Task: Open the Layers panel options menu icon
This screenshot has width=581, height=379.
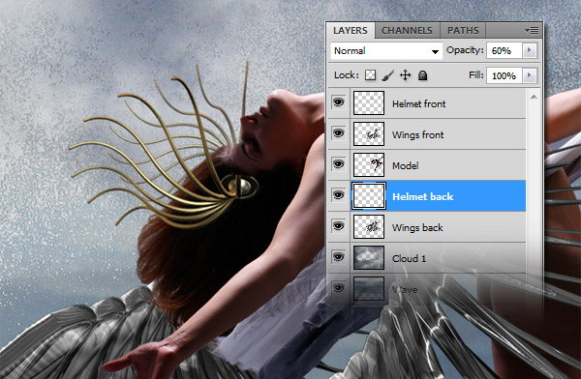Action: (x=532, y=31)
